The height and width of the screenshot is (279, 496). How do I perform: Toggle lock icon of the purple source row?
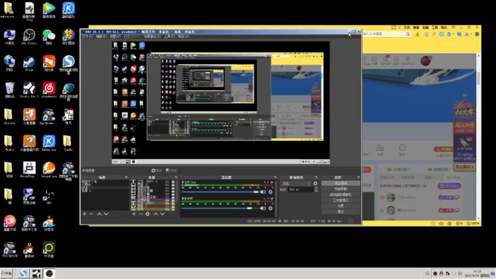pos(173,200)
